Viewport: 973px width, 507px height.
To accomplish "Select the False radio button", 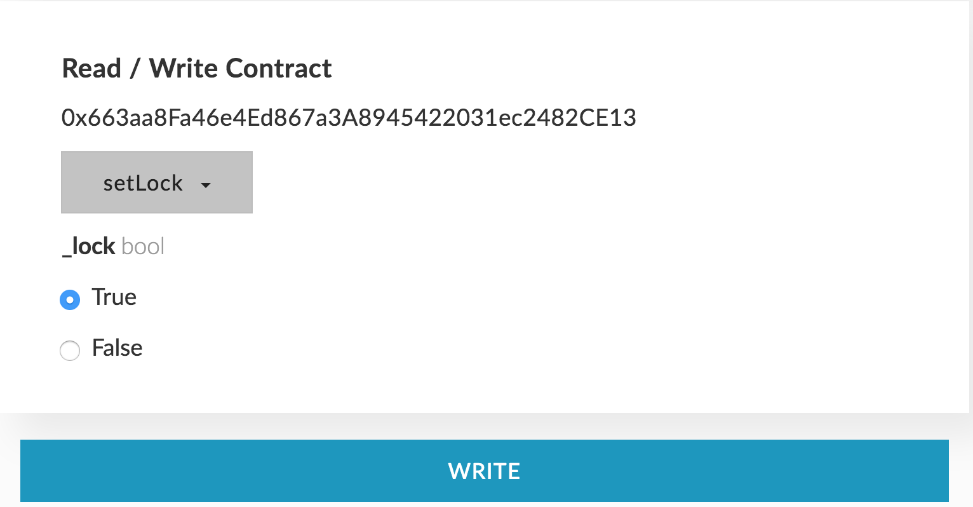I will (x=70, y=350).
